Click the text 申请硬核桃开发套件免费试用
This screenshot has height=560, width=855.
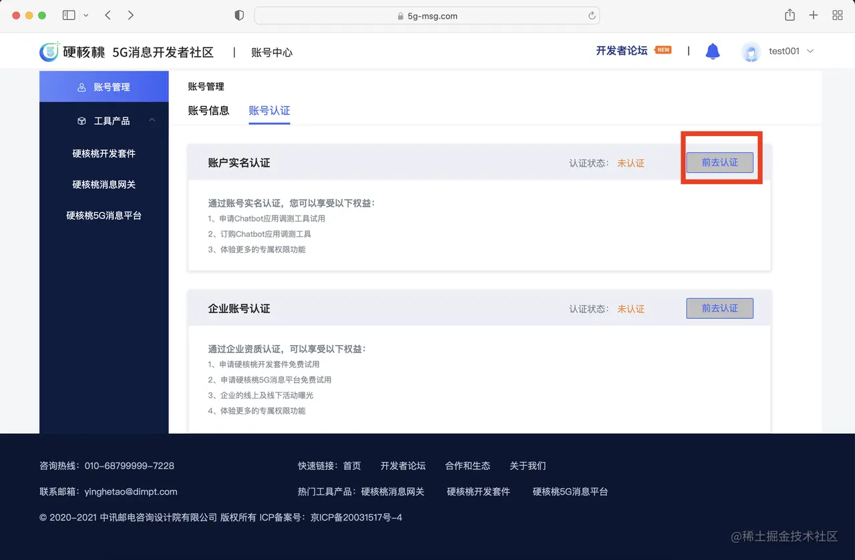click(x=269, y=364)
